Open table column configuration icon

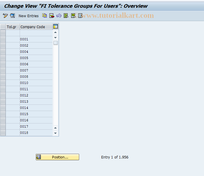(x=55, y=26)
